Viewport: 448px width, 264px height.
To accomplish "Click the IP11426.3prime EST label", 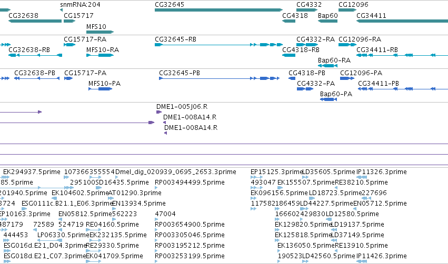I will (382, 256).
